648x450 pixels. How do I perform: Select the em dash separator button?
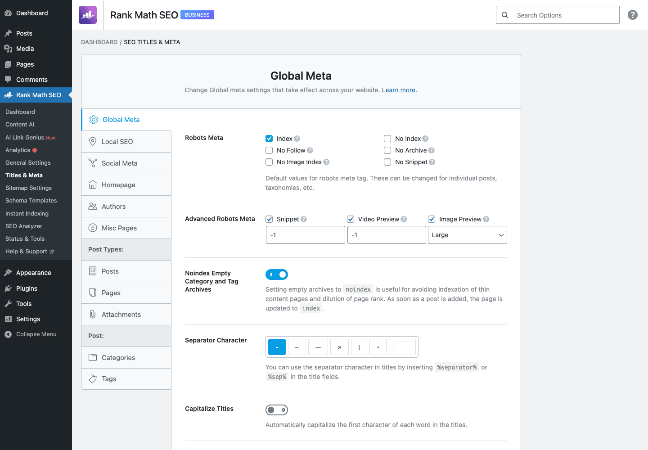318,347
